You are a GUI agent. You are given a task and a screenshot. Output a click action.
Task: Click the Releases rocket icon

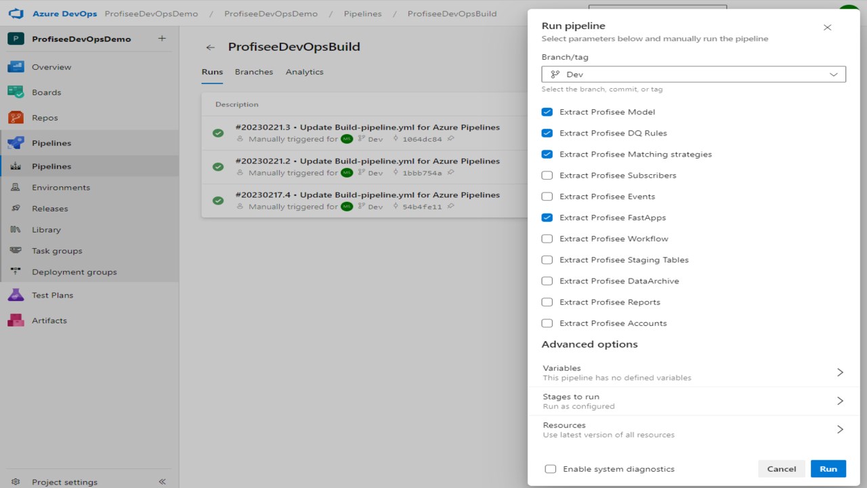(x=16, y=208)
